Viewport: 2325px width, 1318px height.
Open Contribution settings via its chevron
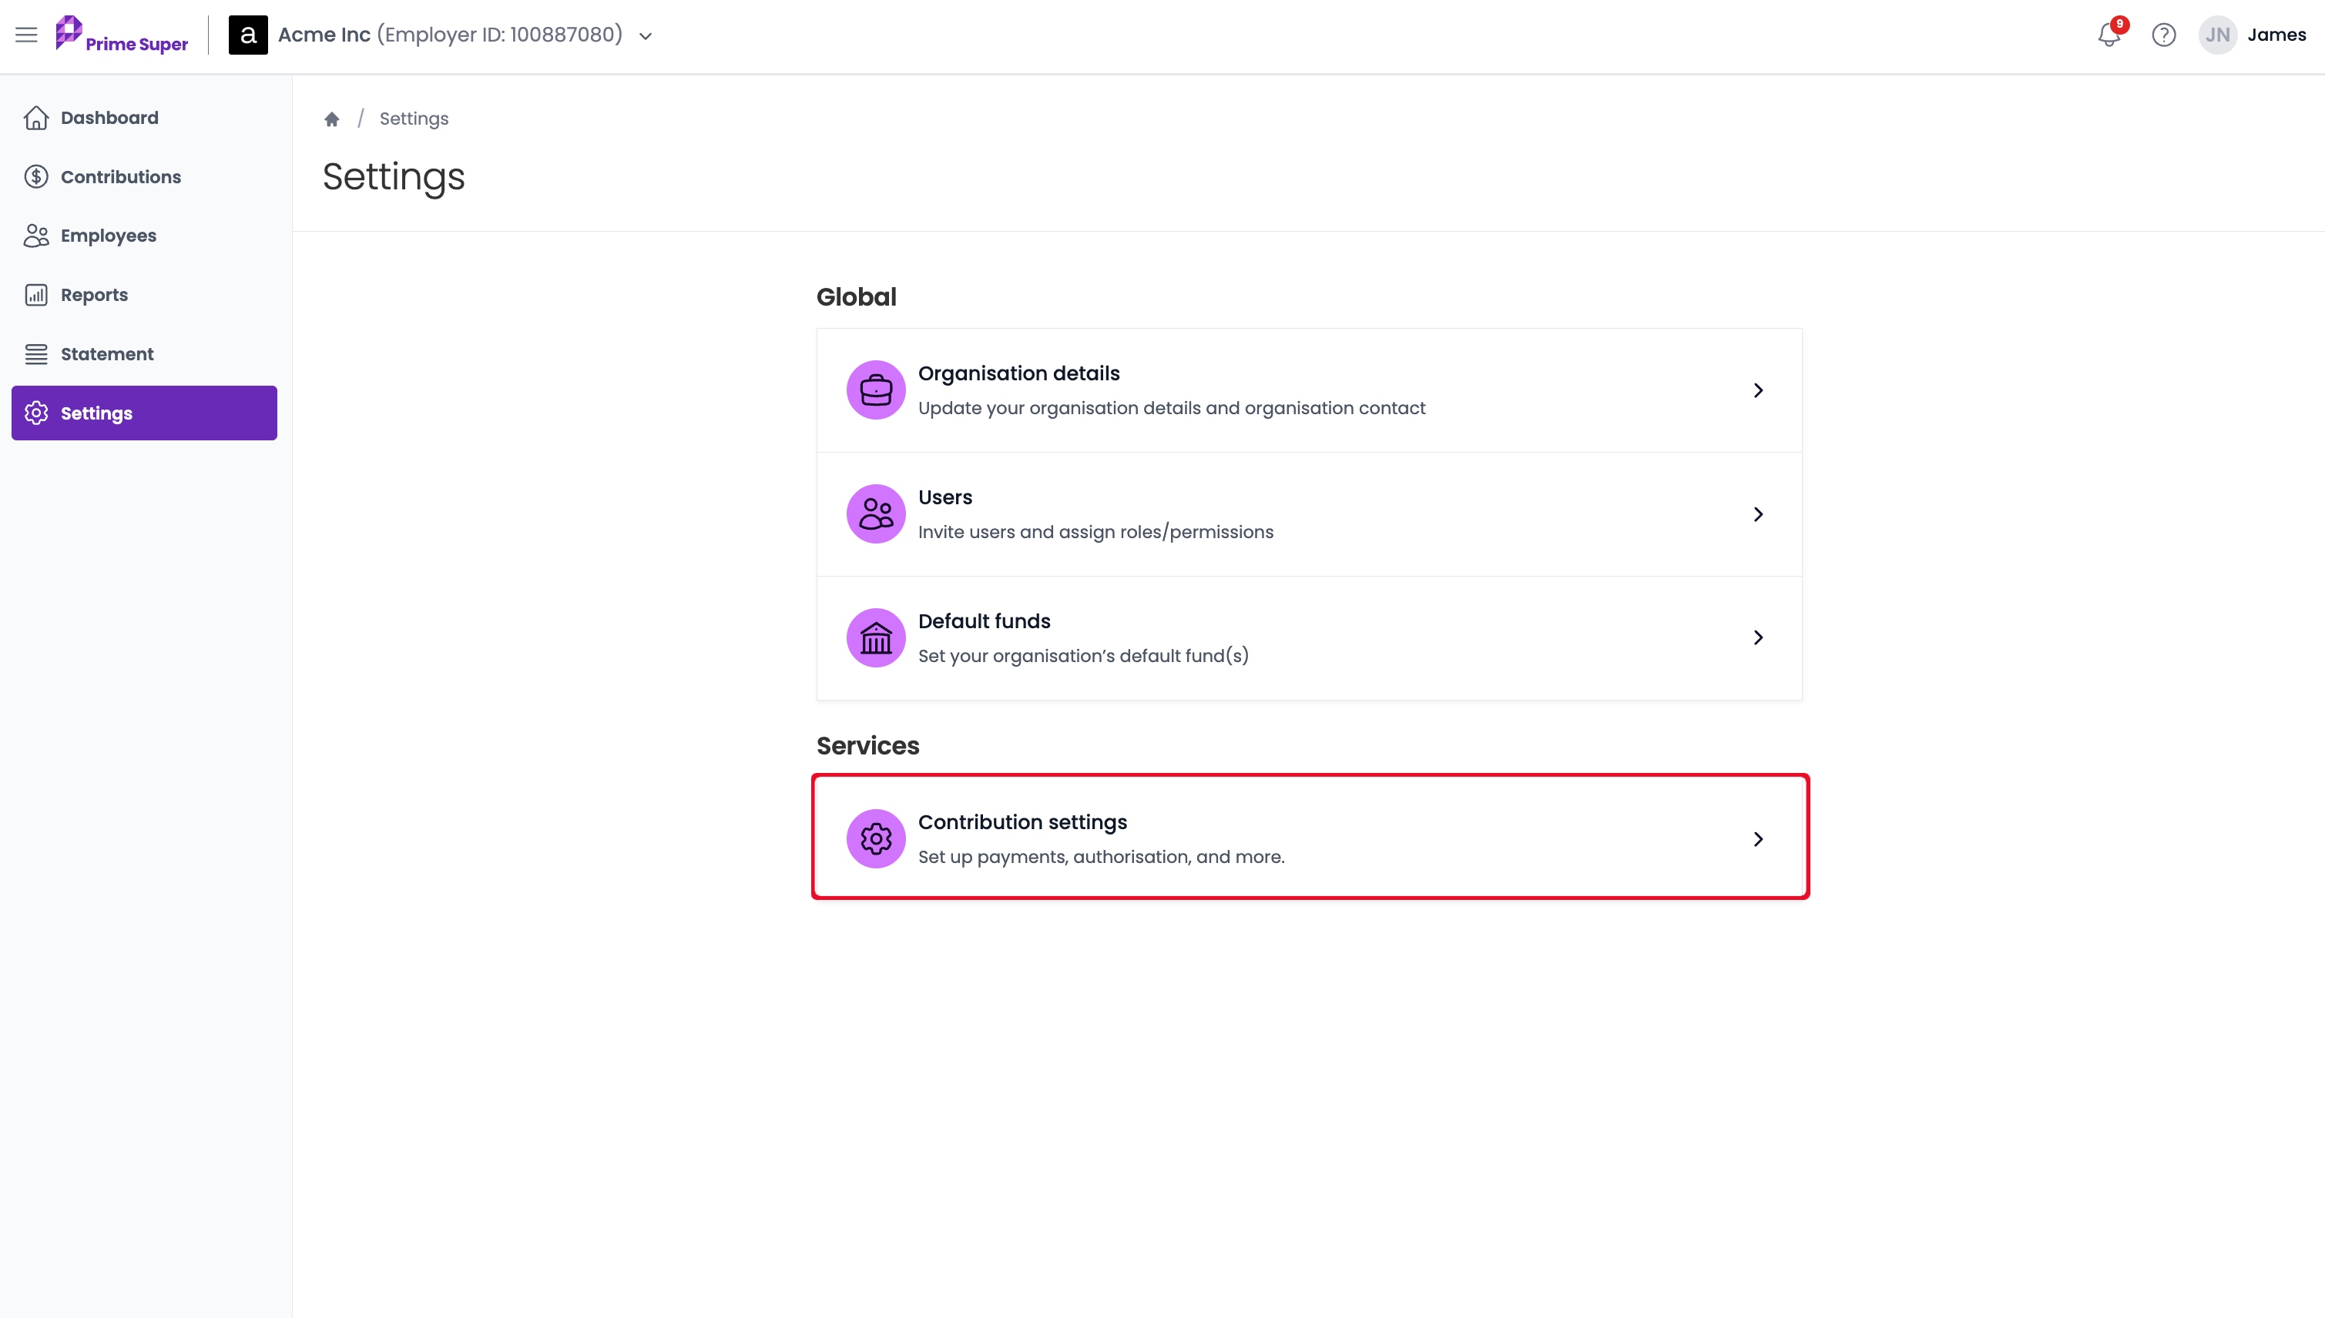[1758, 839]
